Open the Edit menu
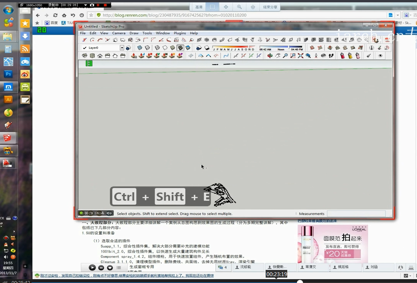 tap(93, 33)
